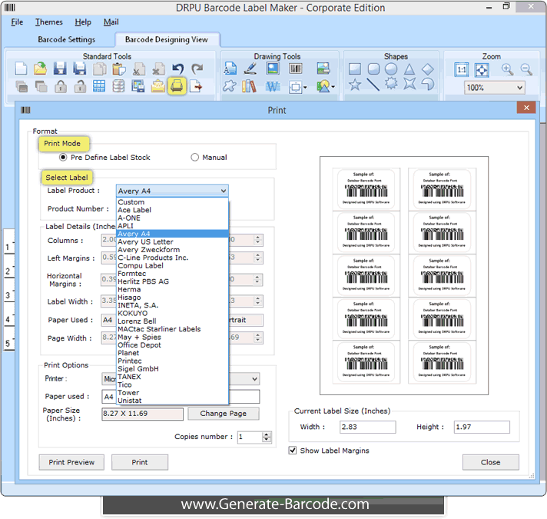Switch to the Barcode Designing View tab
The width and height of the screenshot is (547, 519).
(x=167, y=39)
